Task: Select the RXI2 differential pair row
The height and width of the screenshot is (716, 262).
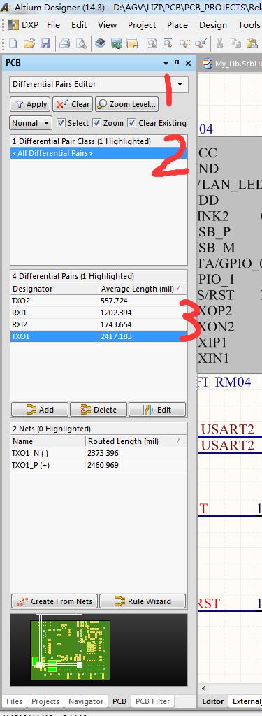Action: pyautogui.click(x=99, y=324)
